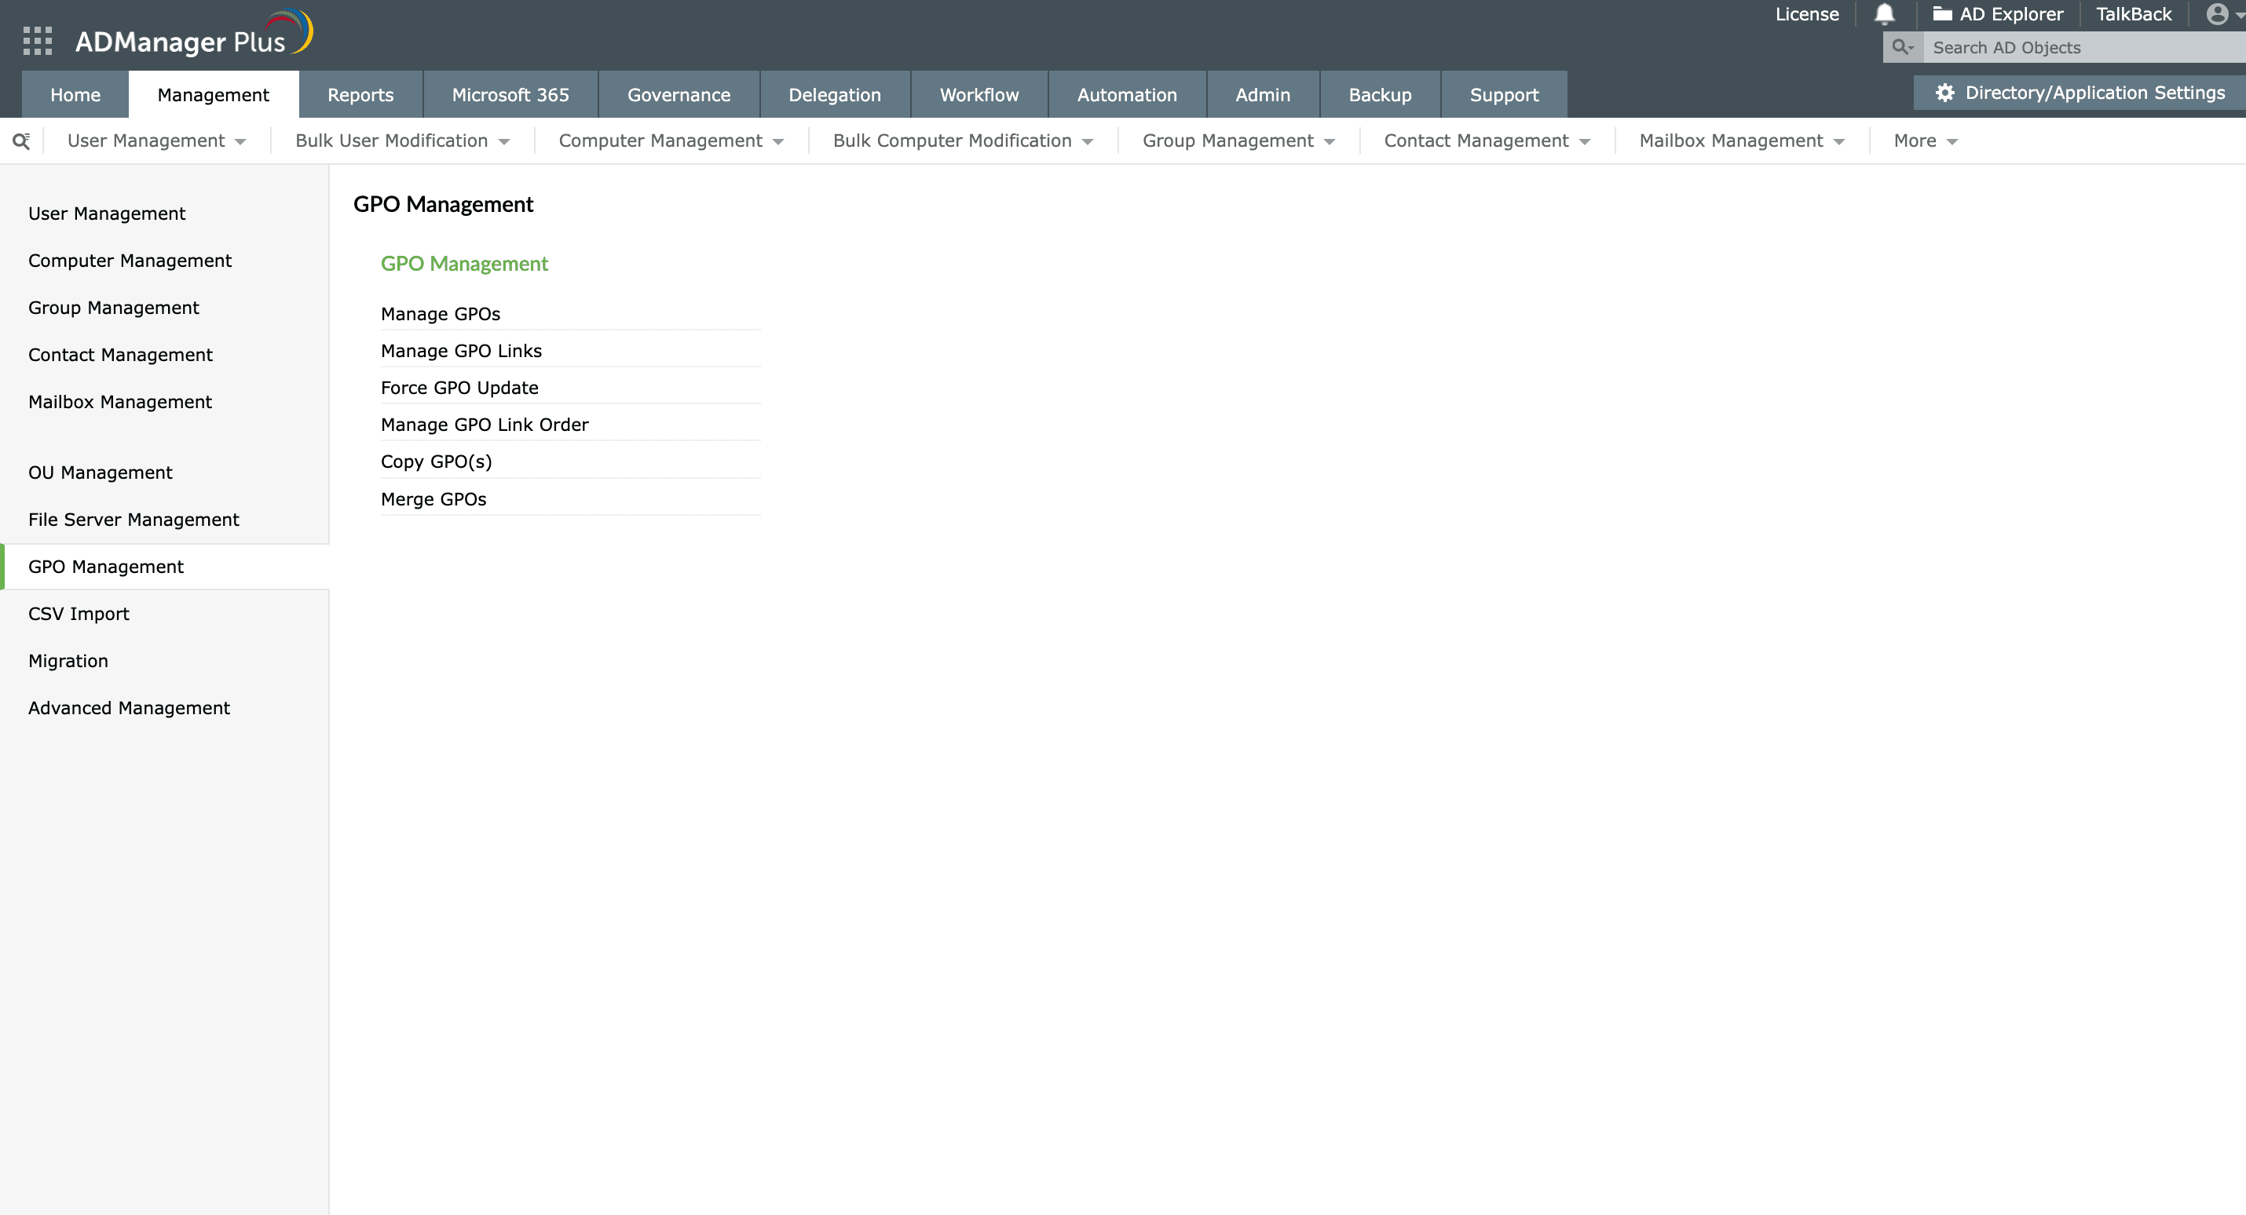This screenshot has height=1215, width=2246.
Task: Click the Directory/Application Settings gear
Action: pyautogui.click(x=1944, y=93)
